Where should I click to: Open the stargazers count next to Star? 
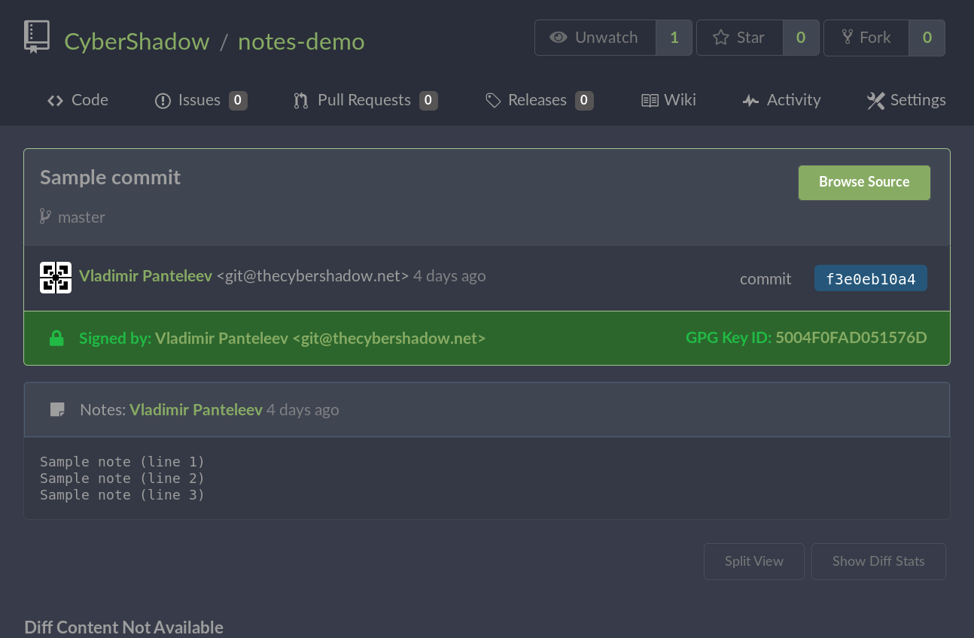pyautogui.click(x=801, y=38)
